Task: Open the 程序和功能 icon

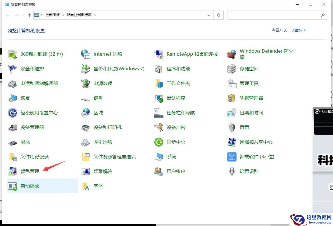Action: pos(159,69)
